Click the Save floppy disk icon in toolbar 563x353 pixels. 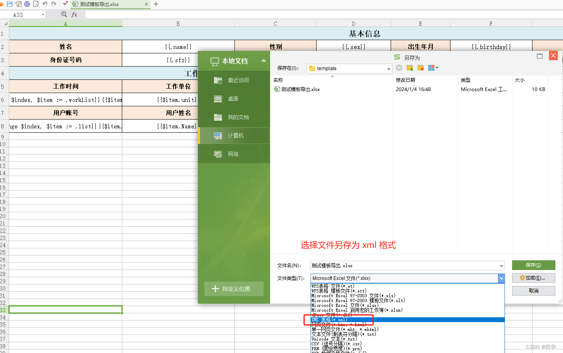pos(10,4)
